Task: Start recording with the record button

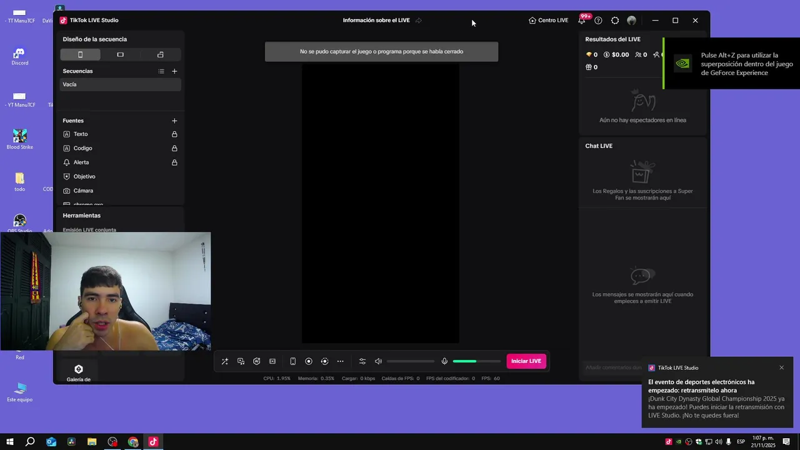Action: (x=309, y=361)
